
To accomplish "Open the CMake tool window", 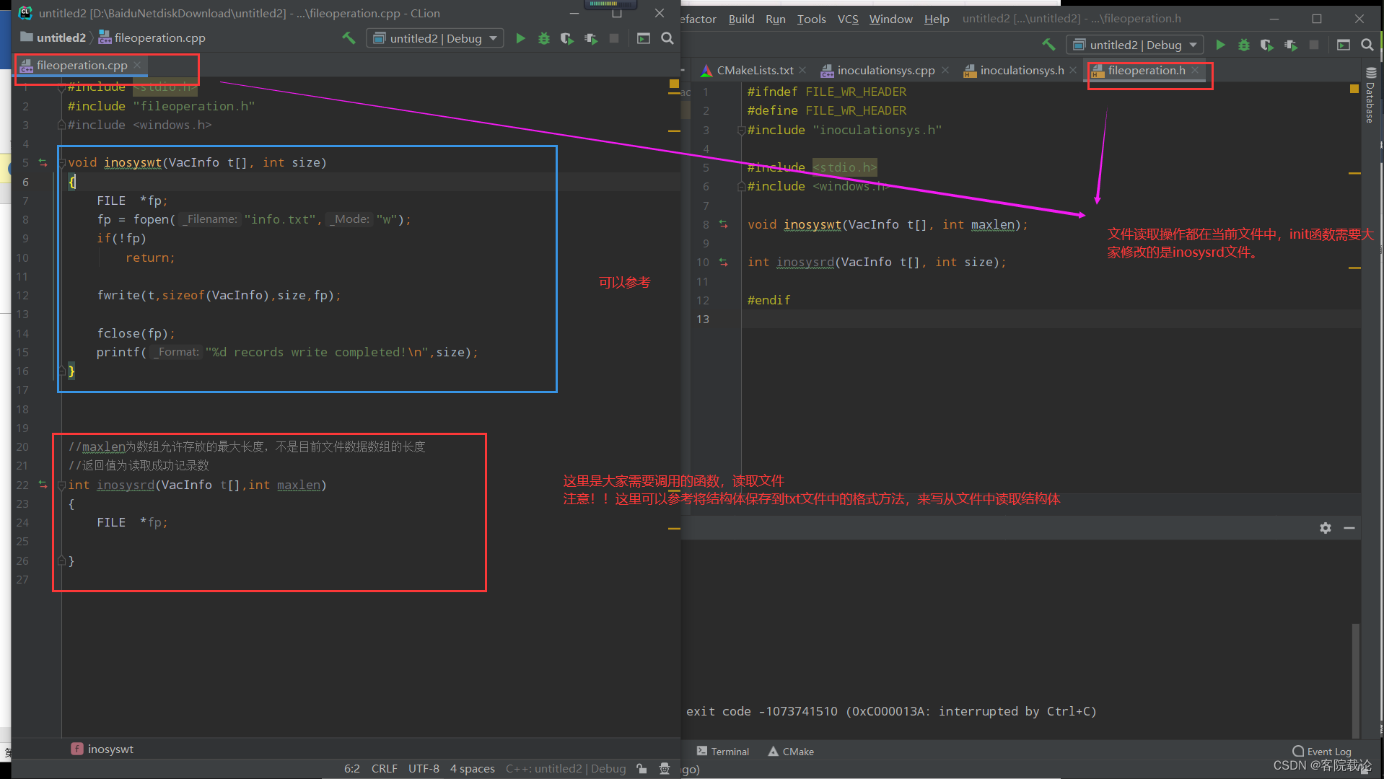I will tap(792, 752).
